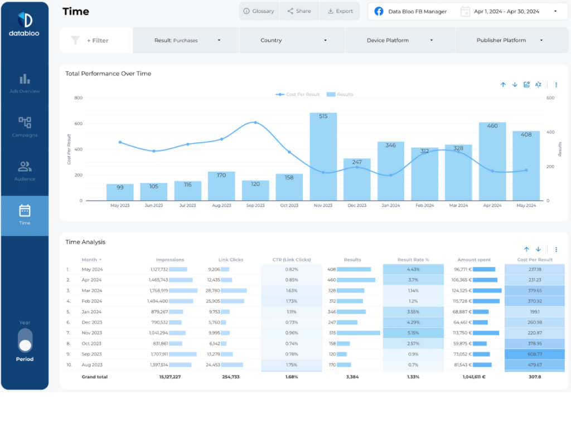Click the chart type icon on Total Performance
This screenshot has height=438, width=571.
(x=526, y=84)
